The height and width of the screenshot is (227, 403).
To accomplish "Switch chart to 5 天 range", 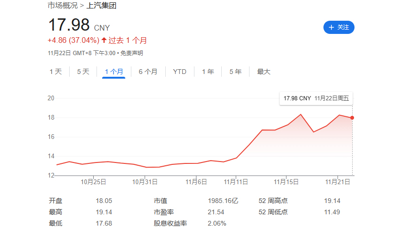I will (x=83, y=72).
